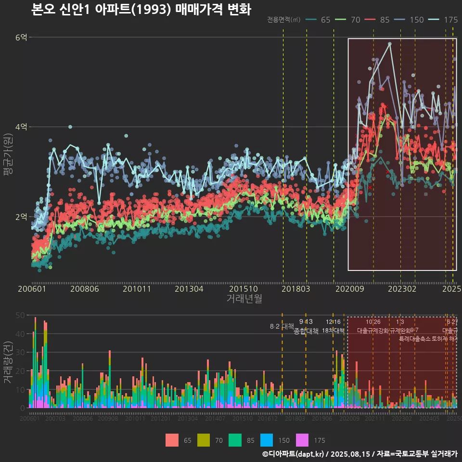
Task: Click the 70㎡ green line swatch in the top legend
Action: (x=341, y=20)
